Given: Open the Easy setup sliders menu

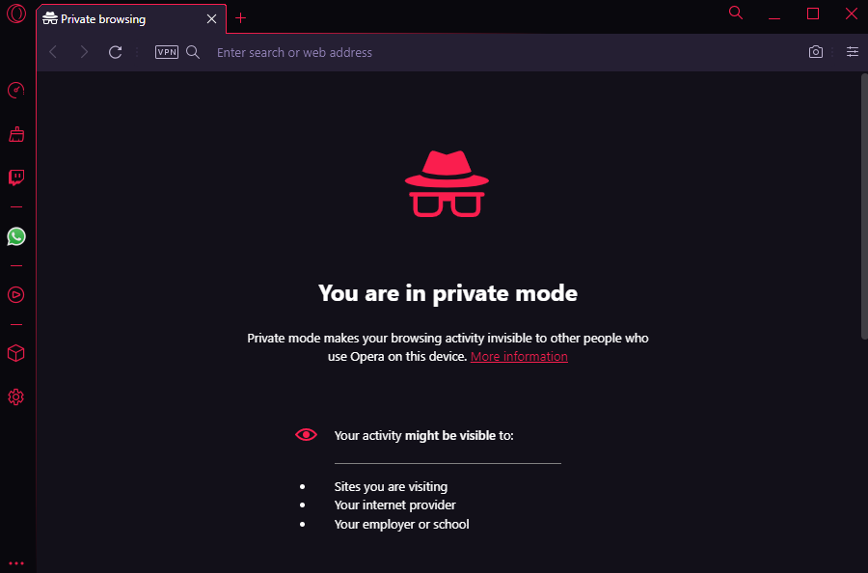Looking at the screenshot, I should (853, 52).
